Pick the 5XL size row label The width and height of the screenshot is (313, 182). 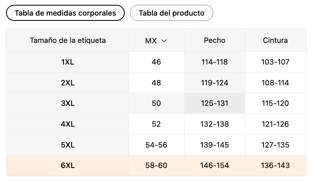[x=68, y=145]
